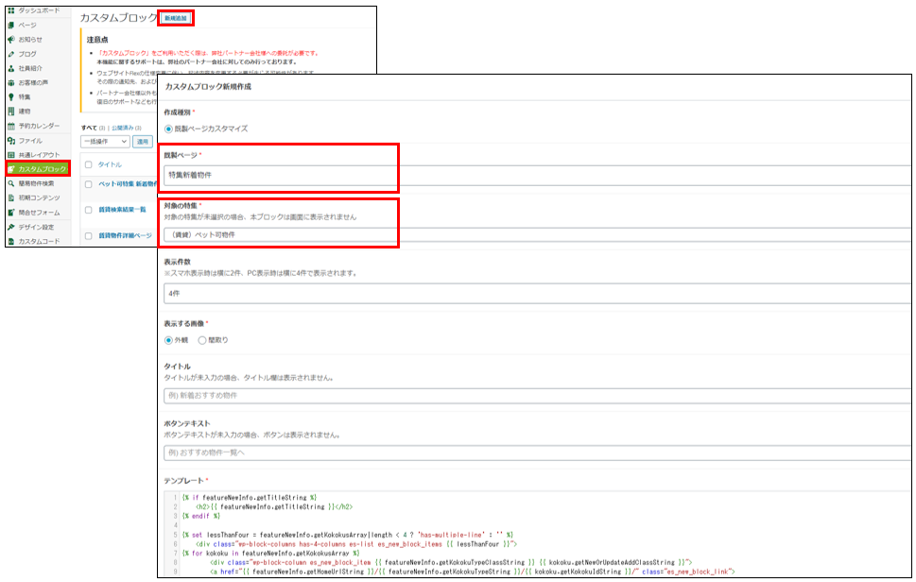Click the 社員紹介 person icon

(x=10, y=68)
